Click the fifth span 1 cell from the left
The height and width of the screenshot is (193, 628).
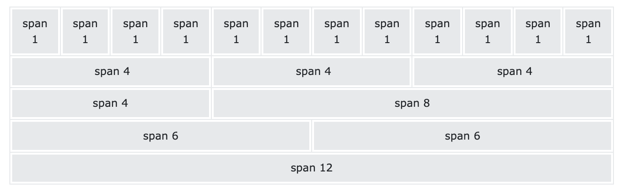point(236,31)
